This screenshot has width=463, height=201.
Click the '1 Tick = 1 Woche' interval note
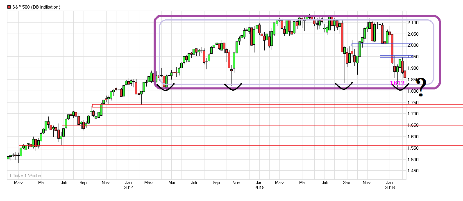[x=25, y=176]
